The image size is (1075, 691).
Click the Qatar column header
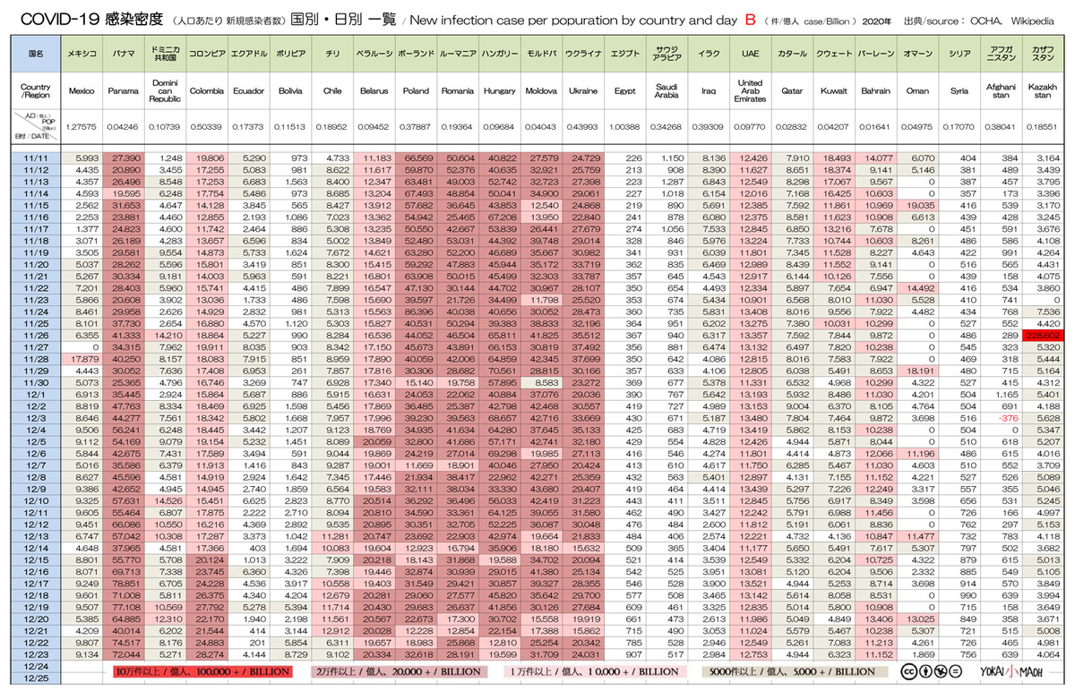792,90
